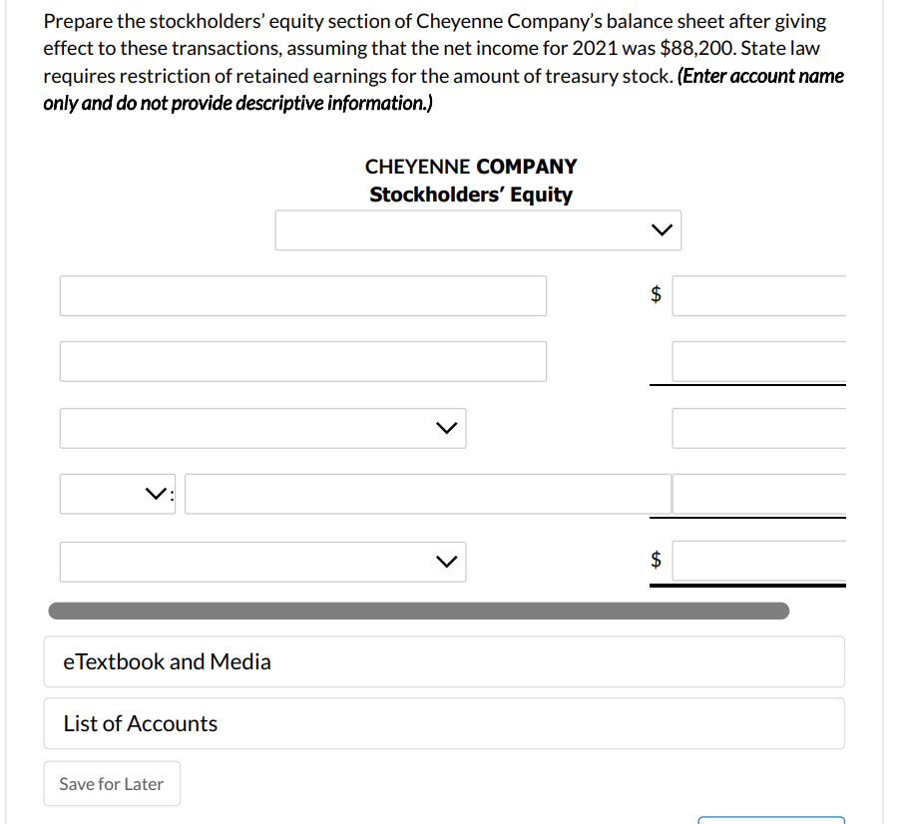Open the section title dropdown below Stockholders' Equity

click(478, 229)
